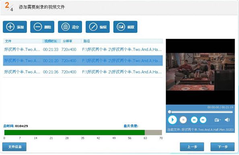Open 文件信息 (file info)
Viewport: 239px width, 155px height.
click(14, 147)
